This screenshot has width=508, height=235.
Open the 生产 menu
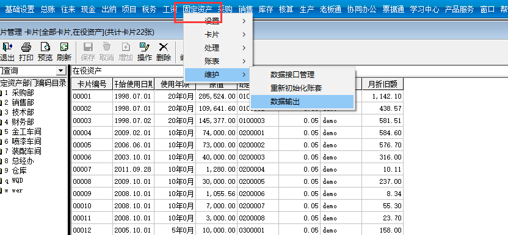[307, 9]
